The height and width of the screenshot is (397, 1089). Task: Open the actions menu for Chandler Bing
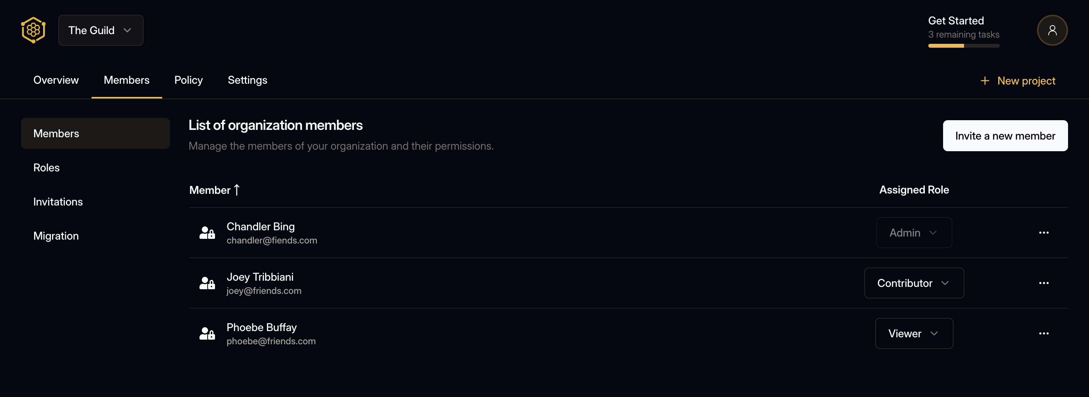pos(1043,233)
